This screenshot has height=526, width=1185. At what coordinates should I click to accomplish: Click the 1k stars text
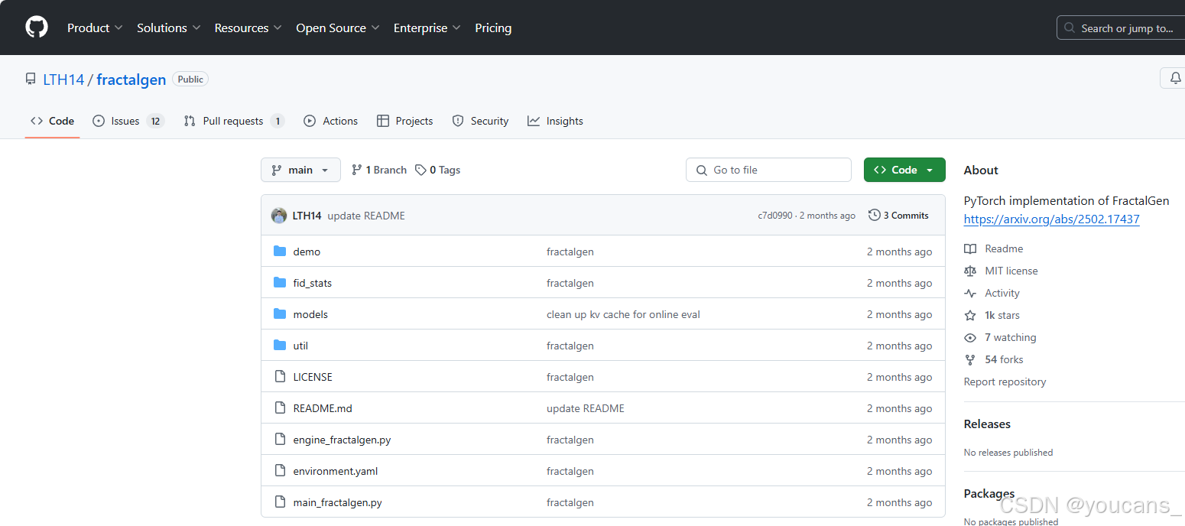(1002, 315)
